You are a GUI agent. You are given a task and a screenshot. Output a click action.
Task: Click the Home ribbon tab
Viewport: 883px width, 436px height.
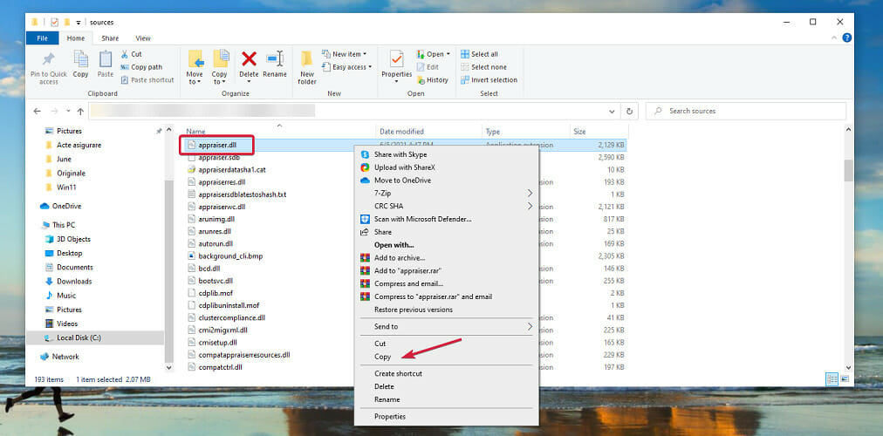[75, 38]
